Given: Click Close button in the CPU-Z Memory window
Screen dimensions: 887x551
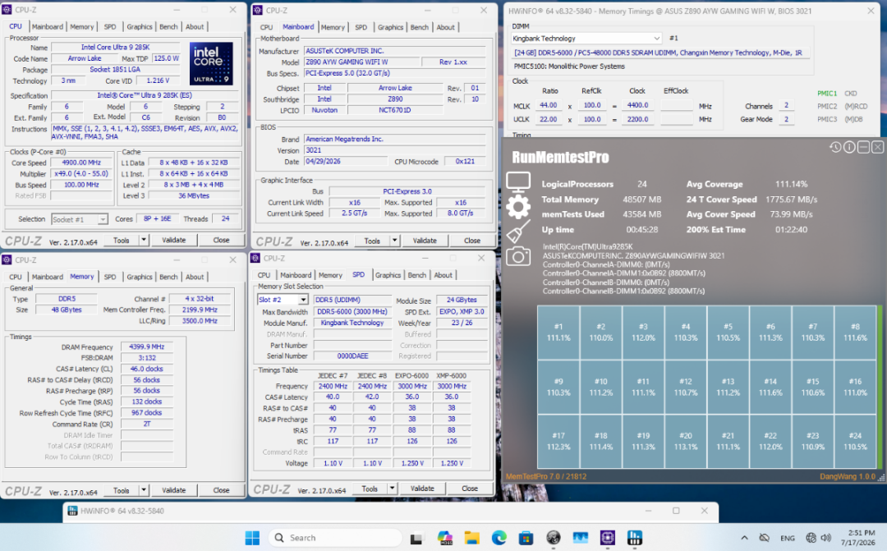Looking at the screenshot, I should click(x=221, y=490).
